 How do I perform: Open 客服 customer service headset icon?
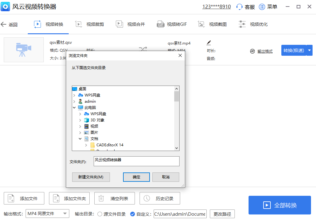click(239, 7)
